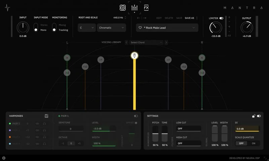
Task: Go to next chord in Voicing Library
Action: tap(166, 43)
